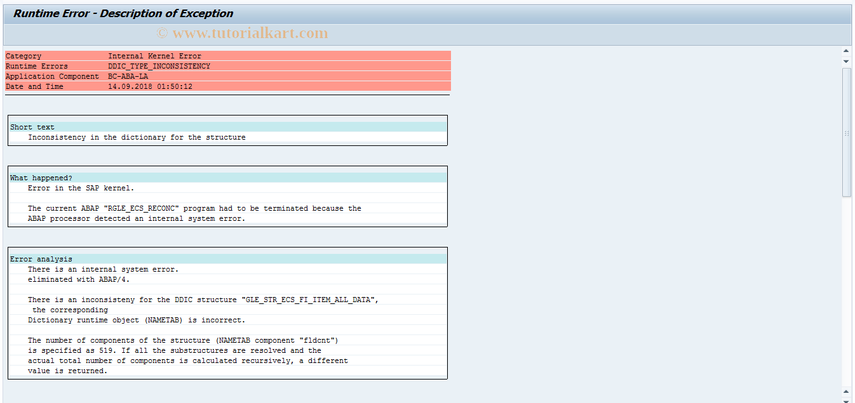Screen dimensions: 855x403
Task: Select timestamp '14.09.2018 01:50:12'
Action: [x=150, y=86]
